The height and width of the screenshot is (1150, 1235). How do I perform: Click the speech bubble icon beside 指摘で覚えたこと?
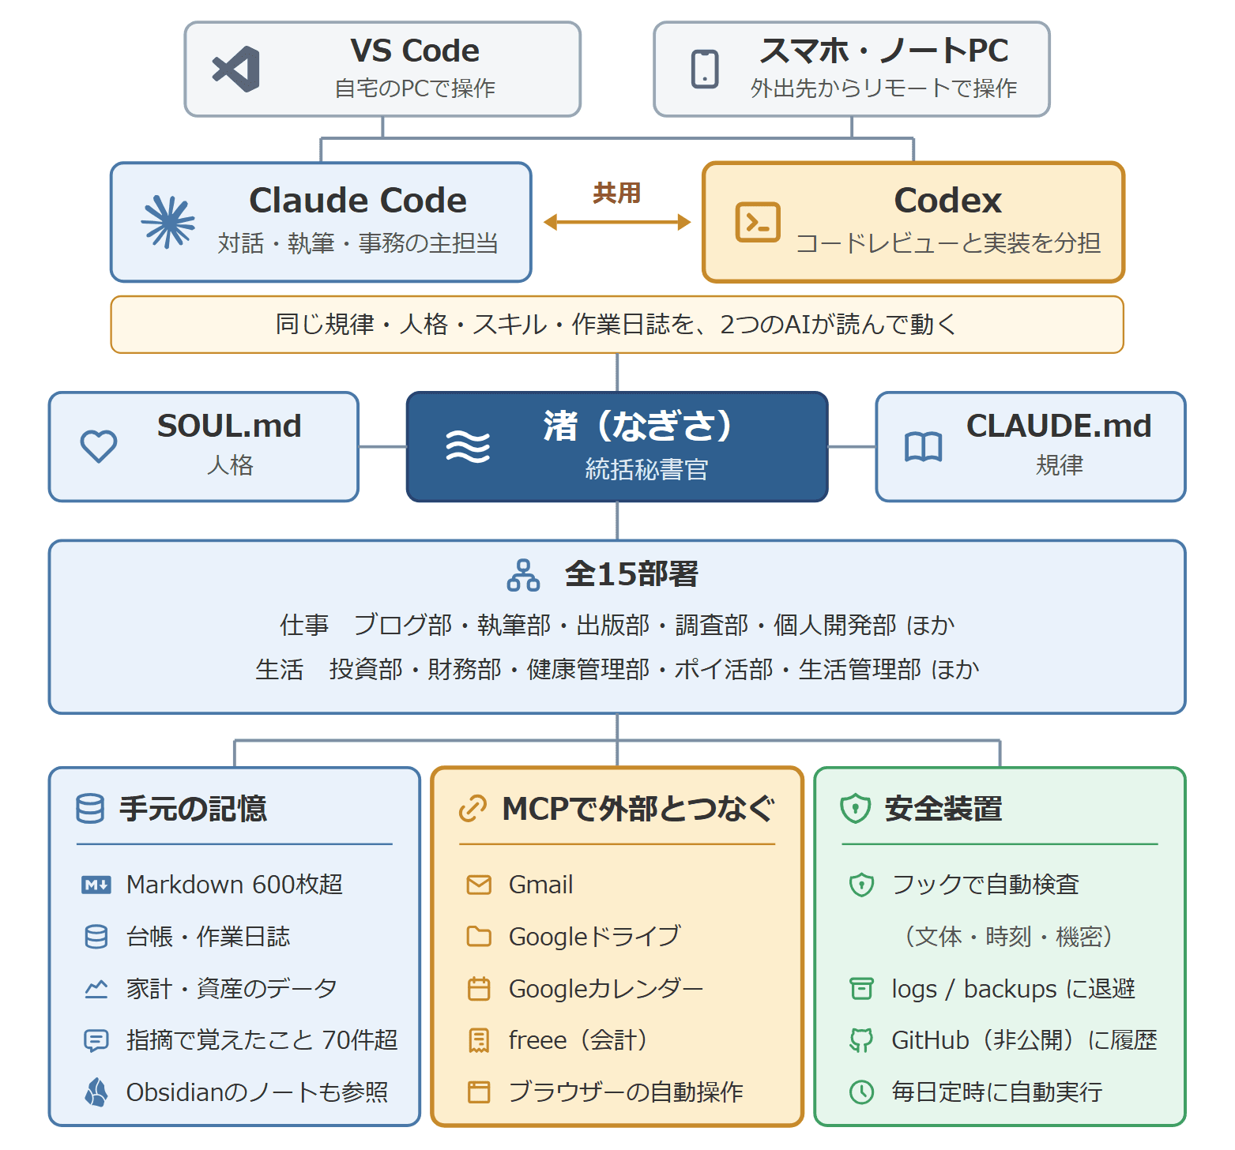click(96, 1041)
